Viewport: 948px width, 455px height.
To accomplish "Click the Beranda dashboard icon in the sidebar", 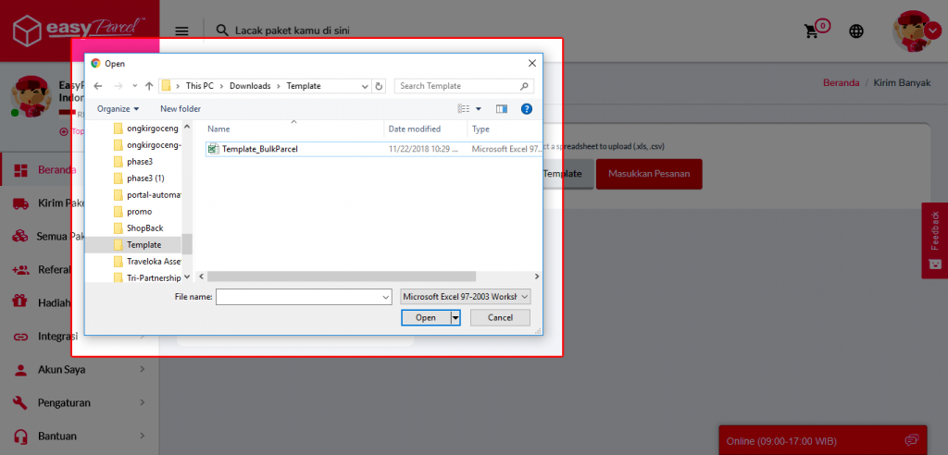I will pos(21,170).
